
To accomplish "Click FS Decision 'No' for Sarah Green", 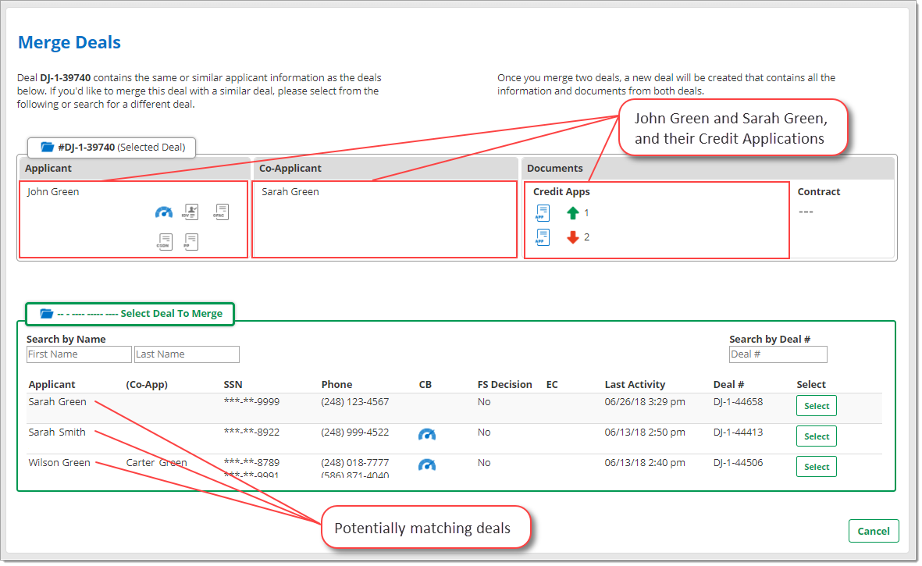I will (x=484, y=402).
